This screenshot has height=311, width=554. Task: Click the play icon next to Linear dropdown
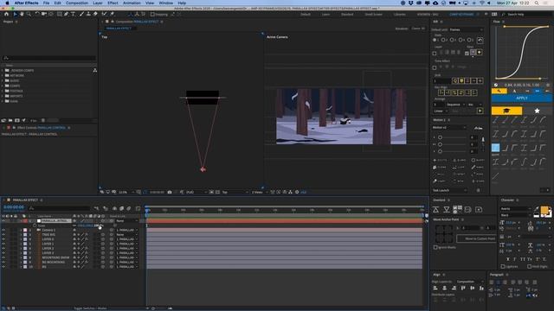coord(480,111)
